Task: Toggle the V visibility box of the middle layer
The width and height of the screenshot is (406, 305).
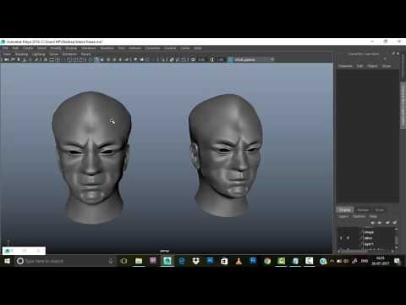Action: point(341,238)
